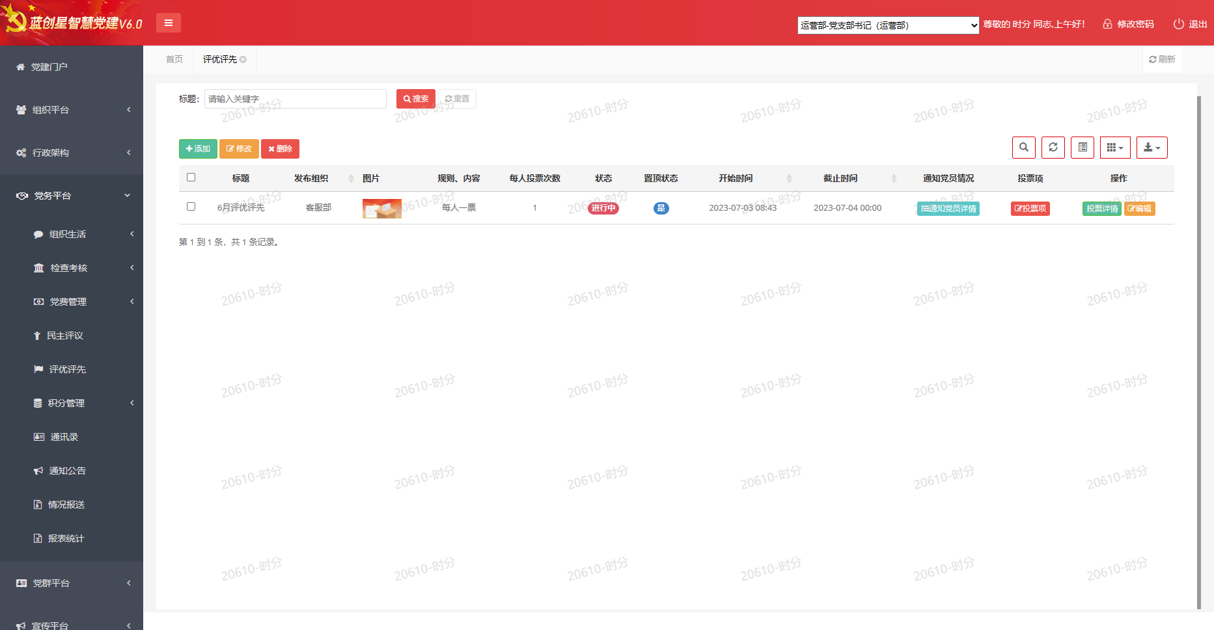Open the 6月评优评先 row thumbnail image
Image resolution: width=1214 pixels, height=630 pixels.
pos(382,208)
